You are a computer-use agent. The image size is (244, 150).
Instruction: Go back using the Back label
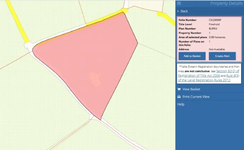(x=184, y=11)
